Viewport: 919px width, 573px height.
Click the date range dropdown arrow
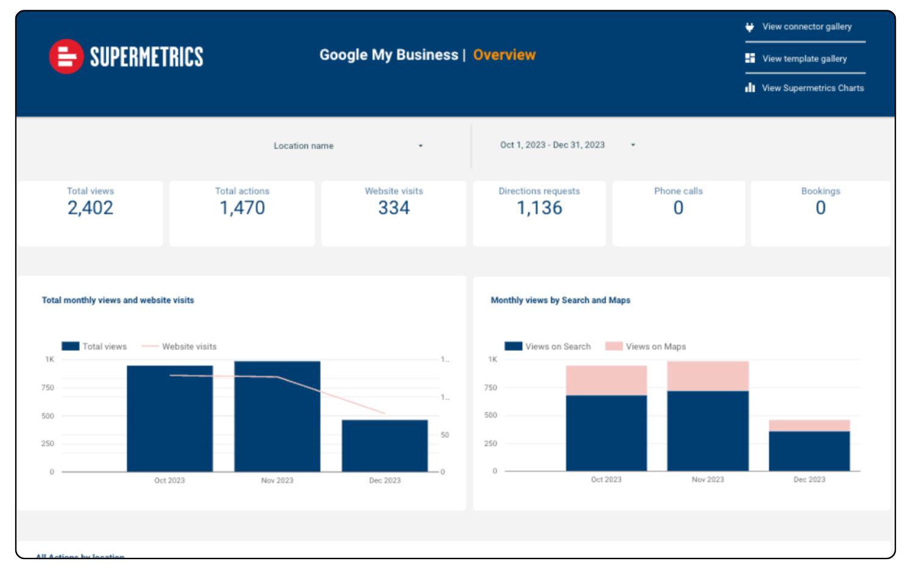[633, 145]
